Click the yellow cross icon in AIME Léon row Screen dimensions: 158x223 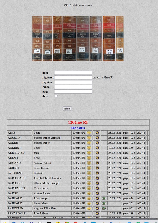pyautogui.click(x=89, y=133)
